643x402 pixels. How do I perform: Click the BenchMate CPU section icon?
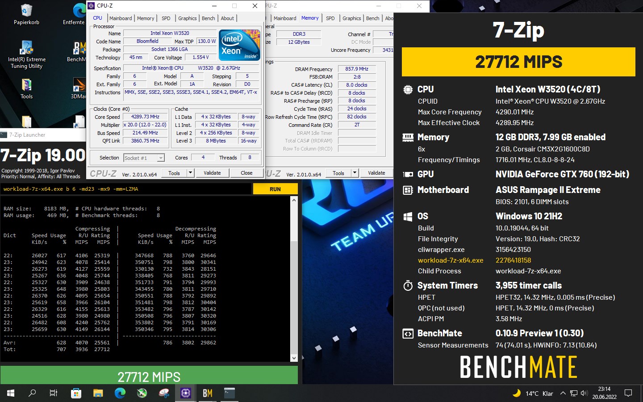pyautogui.click(x=408, y=89)
